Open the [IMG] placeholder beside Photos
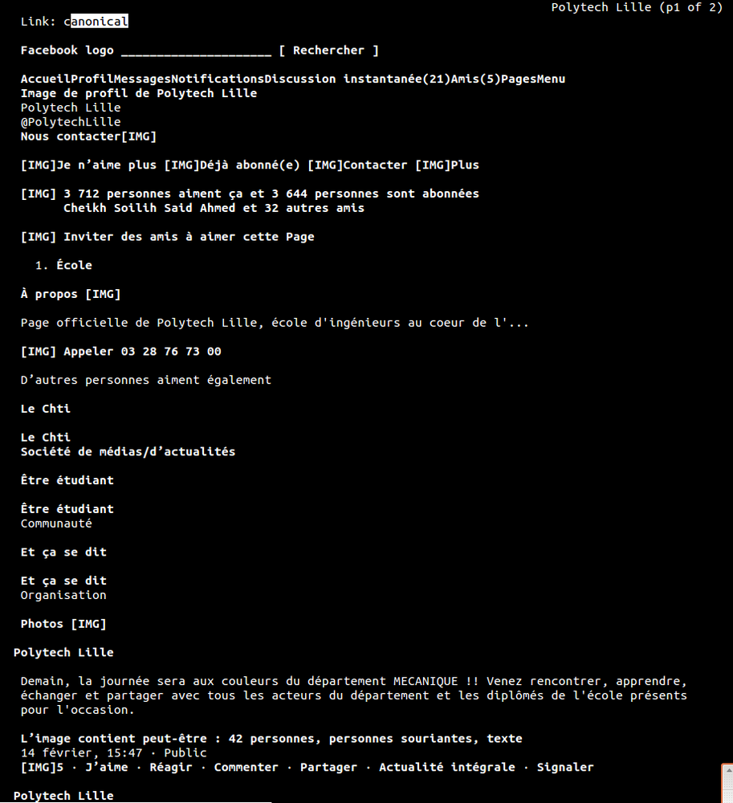 pyautogui.click(x=88, y=624)
